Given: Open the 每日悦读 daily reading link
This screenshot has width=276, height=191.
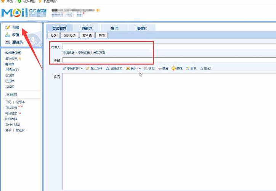Looking at the screenshot, I should point(11,113).
